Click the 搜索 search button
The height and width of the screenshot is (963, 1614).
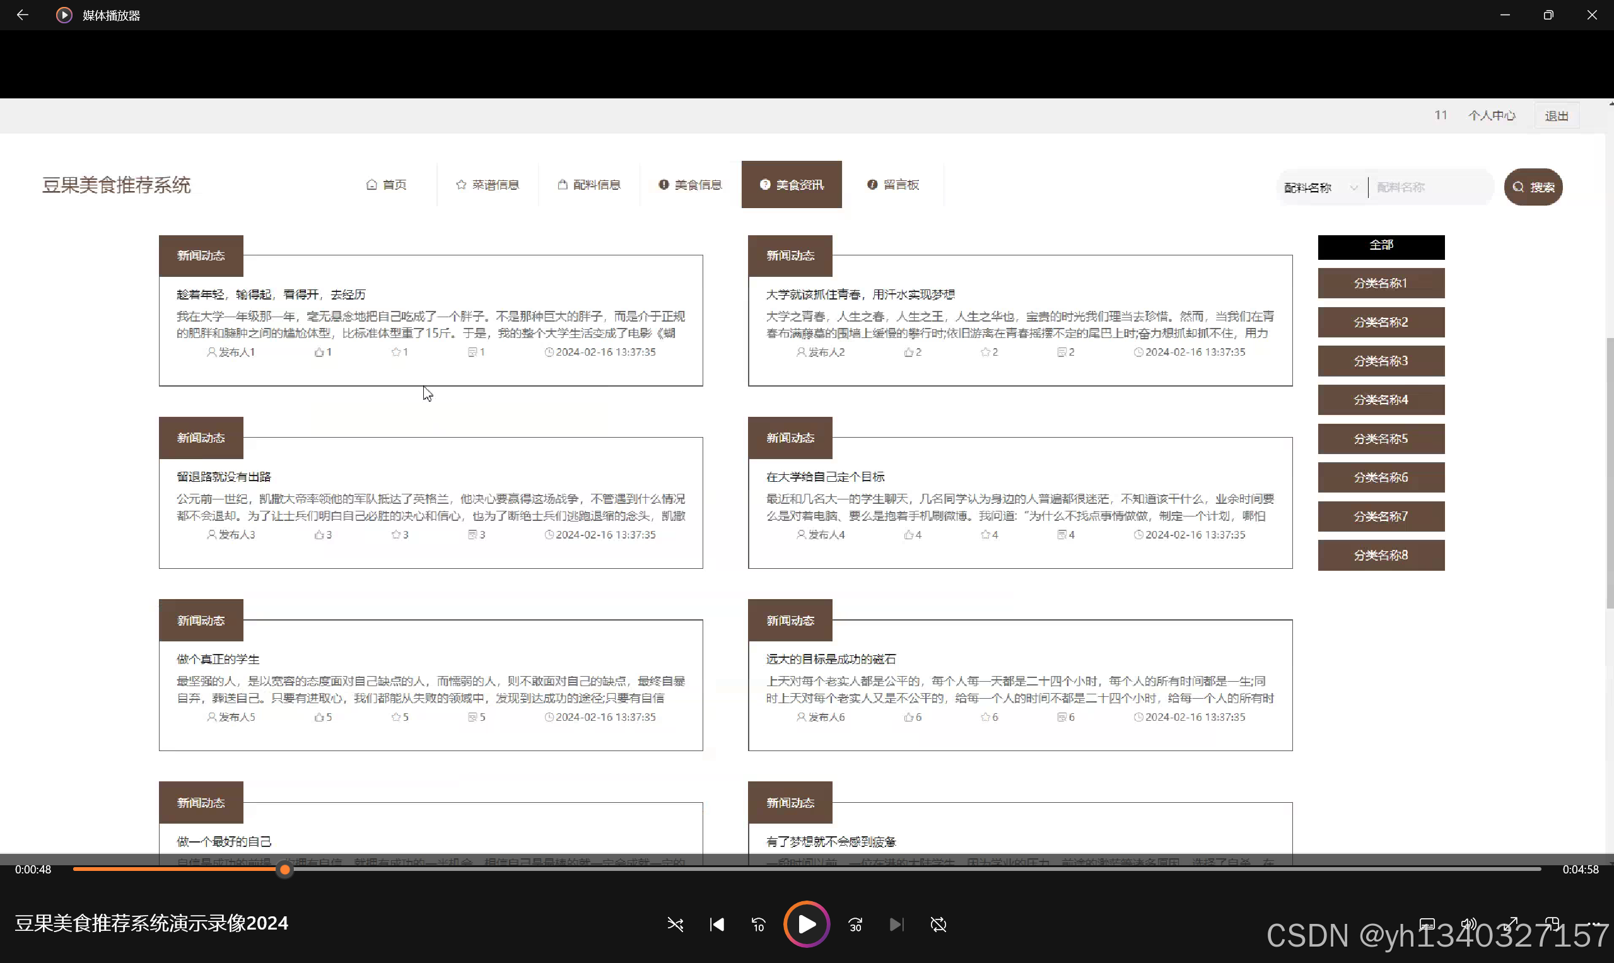1533,187
